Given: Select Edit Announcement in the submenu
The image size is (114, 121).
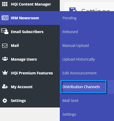Looking at the screenshot, I should (x=80, y=73).
